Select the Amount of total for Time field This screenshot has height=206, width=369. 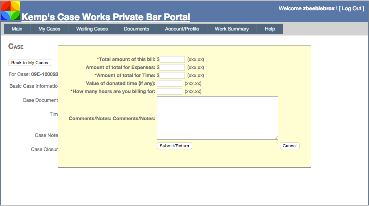click(x=172, y=76)
